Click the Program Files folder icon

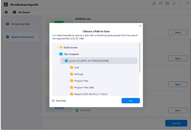pyautogui.click(x=72, y=81)
